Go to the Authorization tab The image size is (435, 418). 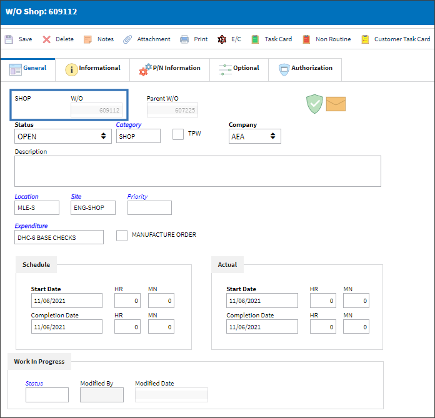[305, 69]
